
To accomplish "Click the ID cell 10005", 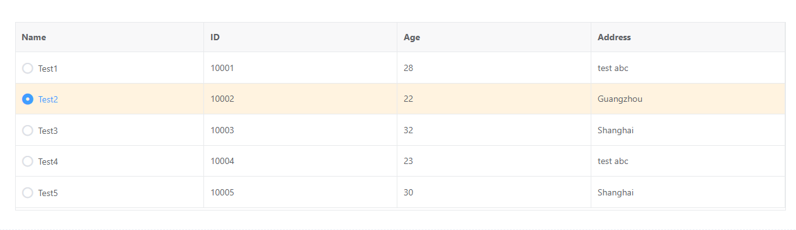I will (x=300, y=192).
